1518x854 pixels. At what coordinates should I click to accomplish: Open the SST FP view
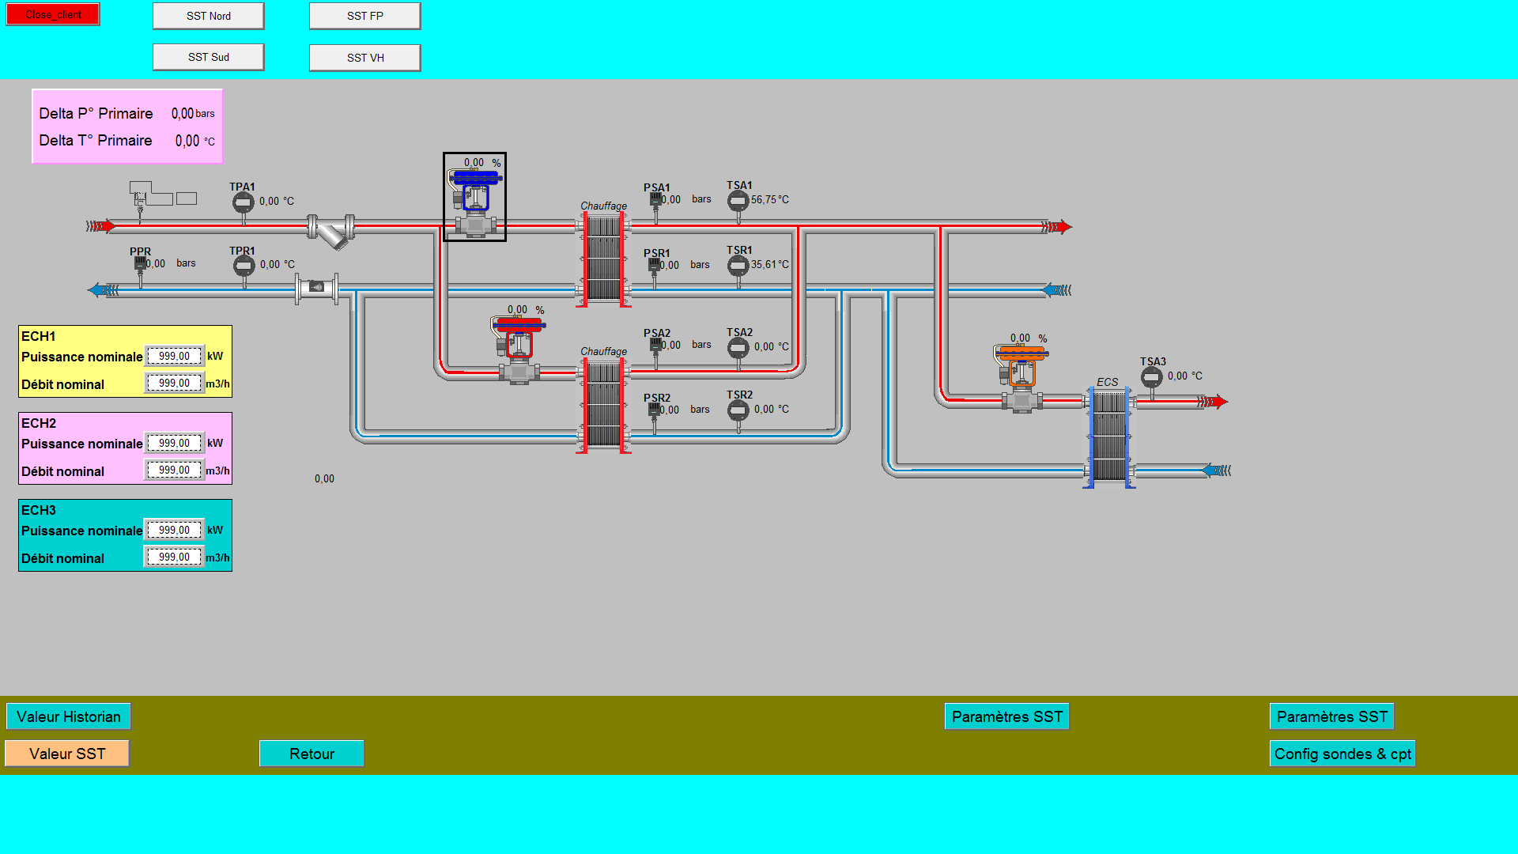[x=365, y=16]
